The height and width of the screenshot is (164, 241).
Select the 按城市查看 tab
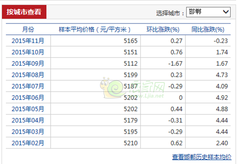tap(24, 12)
